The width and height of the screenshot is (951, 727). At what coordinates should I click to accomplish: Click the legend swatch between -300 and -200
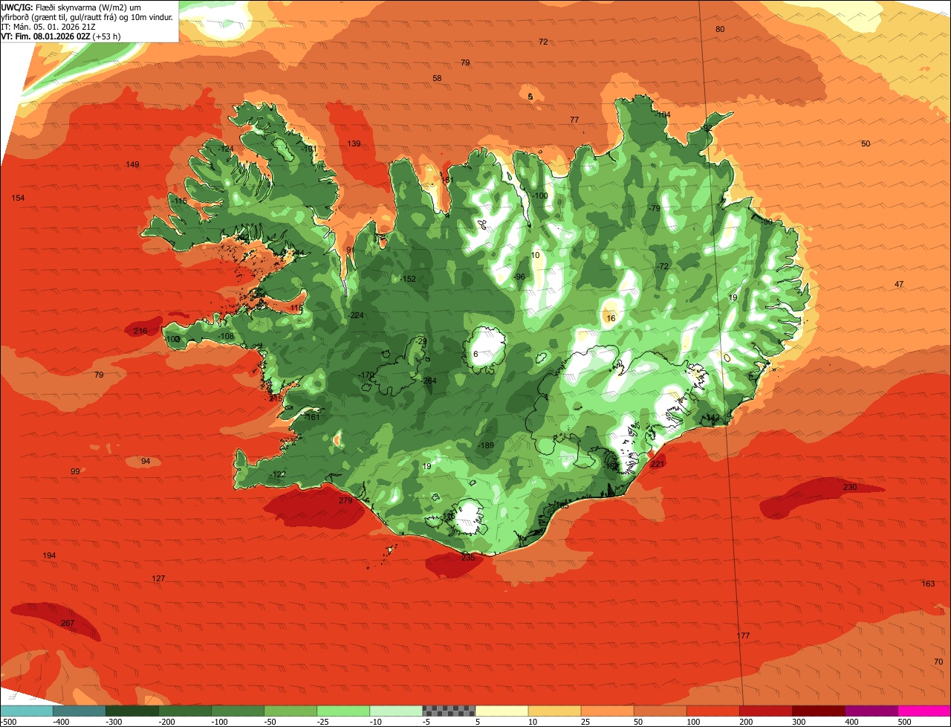[132, 711]
